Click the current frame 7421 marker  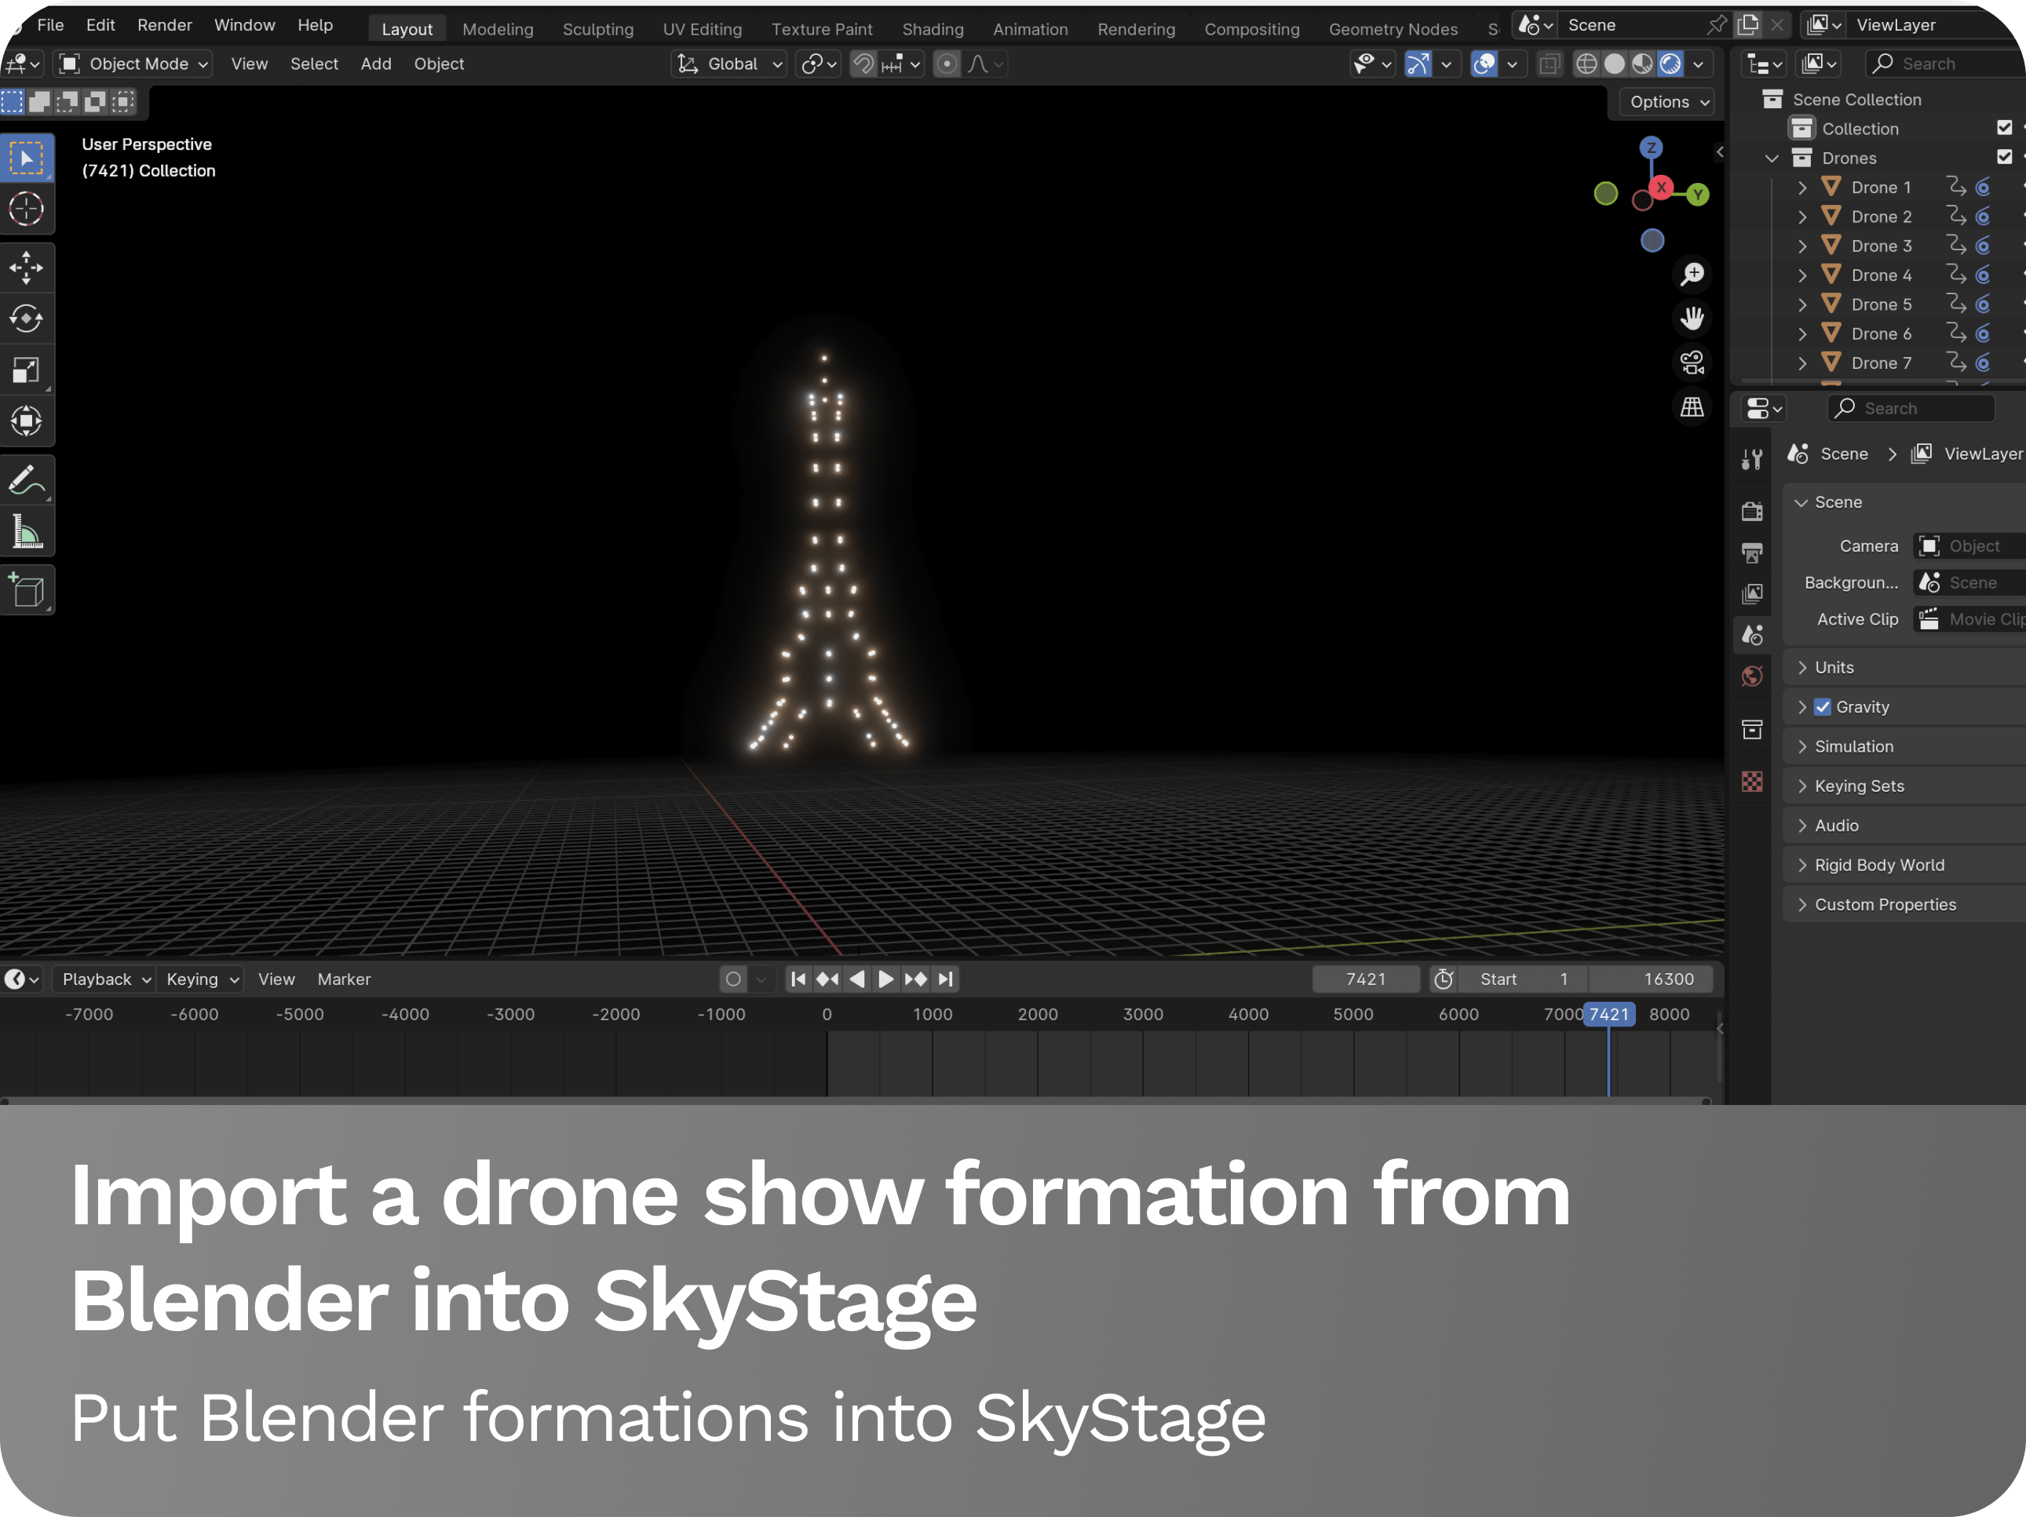pos(1609,1015)
